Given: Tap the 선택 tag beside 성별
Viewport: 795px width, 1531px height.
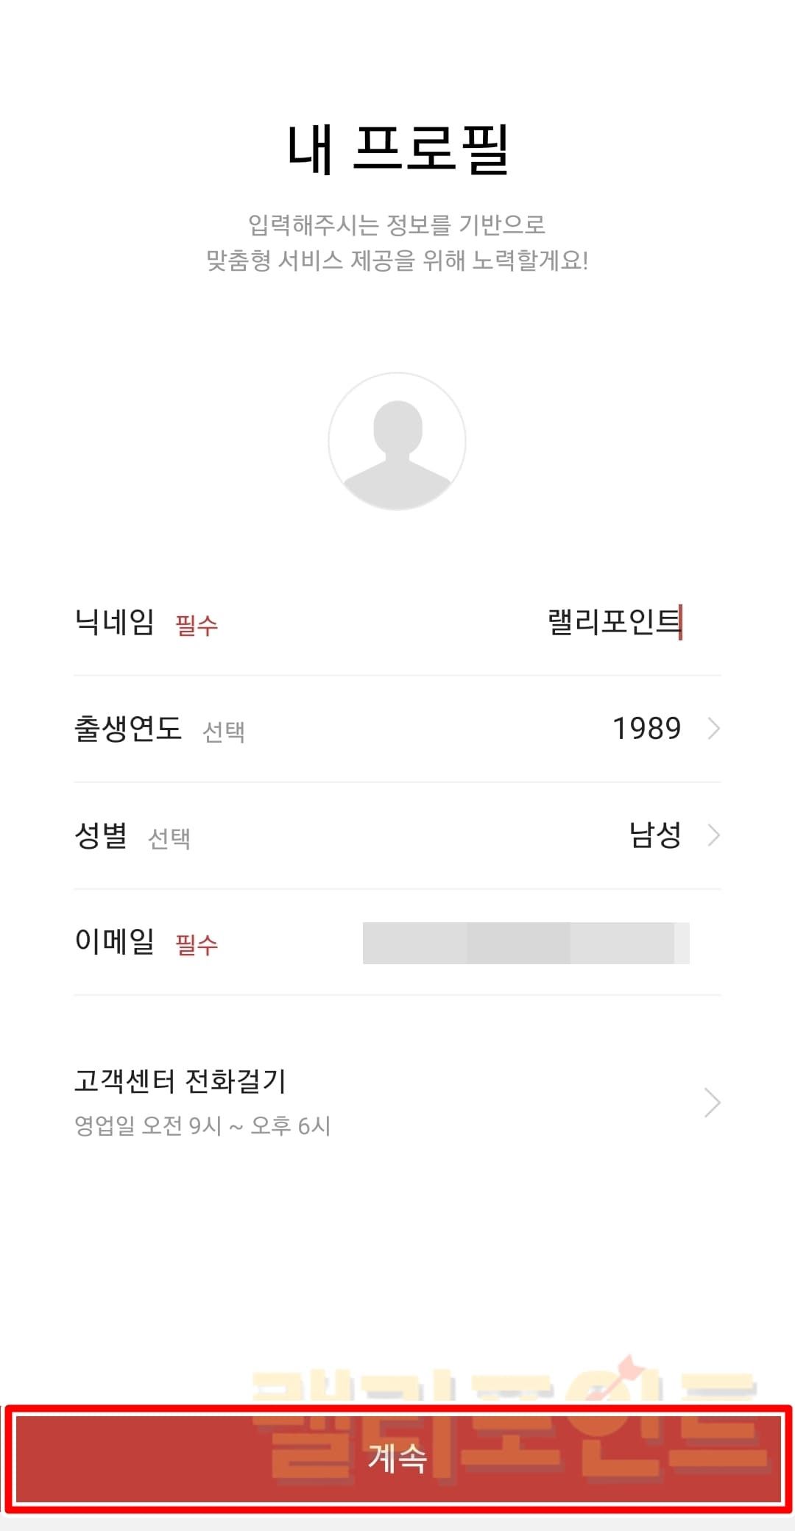Looking at the screenshot, I should coord(169,838).
